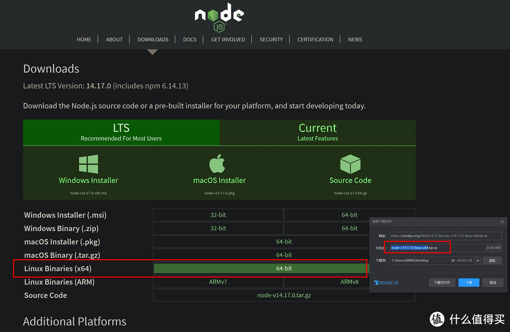Download the Linux Binaries ARMv7 build
The width and height of the screenshot is (510, 332).
pyautogui.click(x=218, y=282)
